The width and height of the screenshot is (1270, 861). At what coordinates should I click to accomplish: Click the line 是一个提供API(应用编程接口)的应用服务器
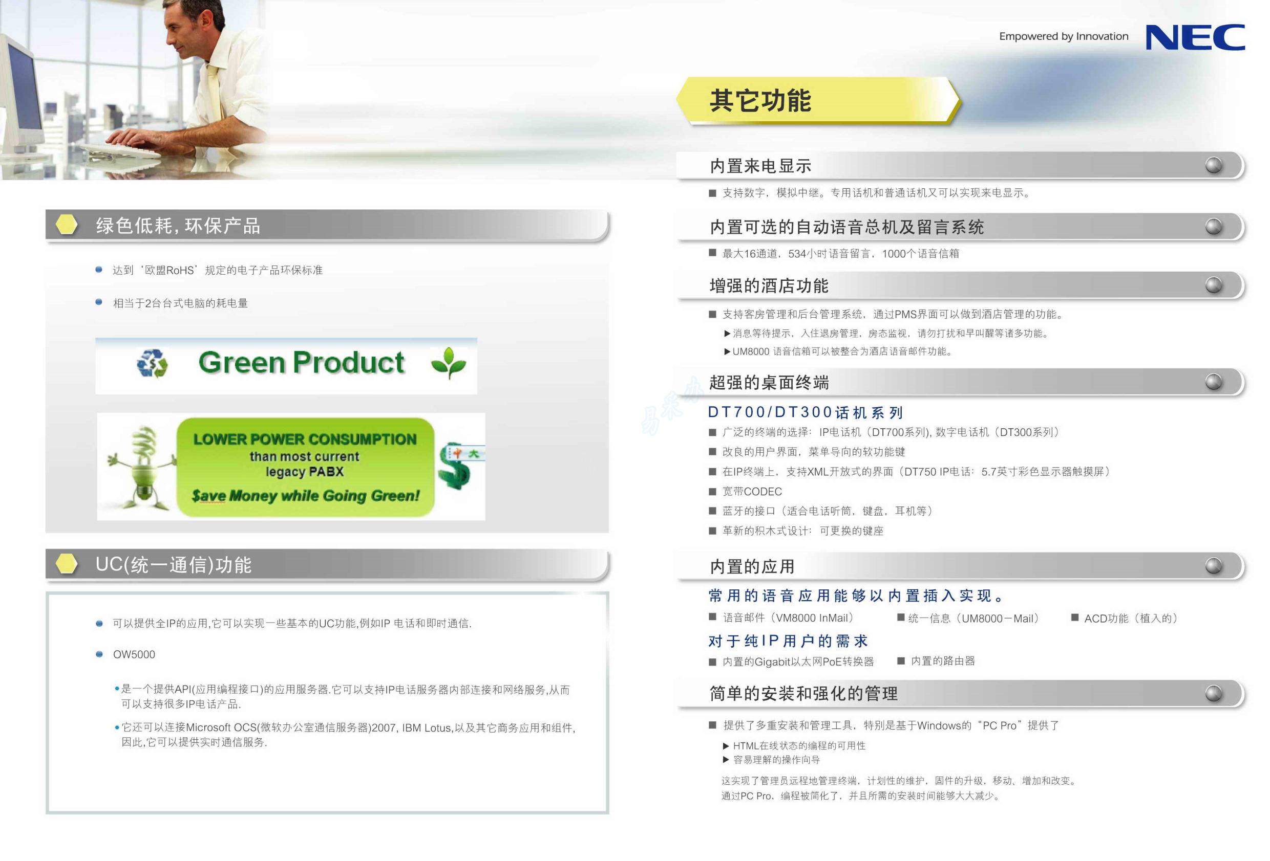345,697
